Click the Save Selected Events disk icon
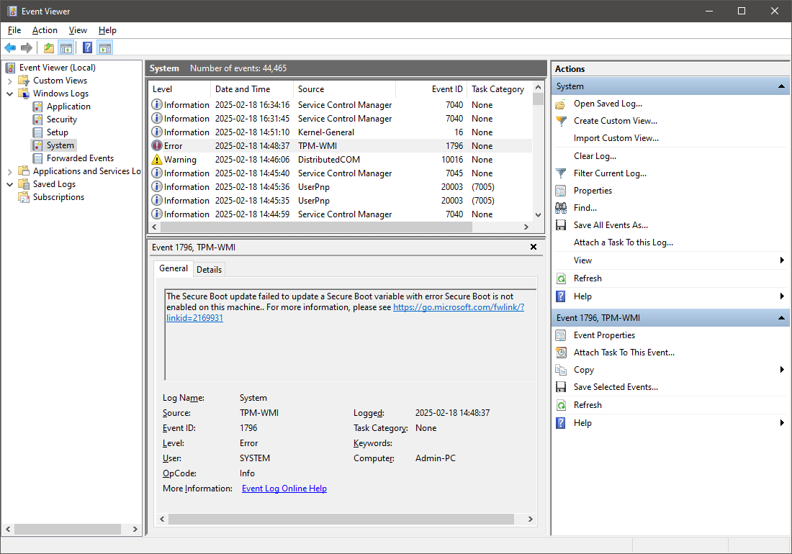The image size is (792, 554). (561, 387)
